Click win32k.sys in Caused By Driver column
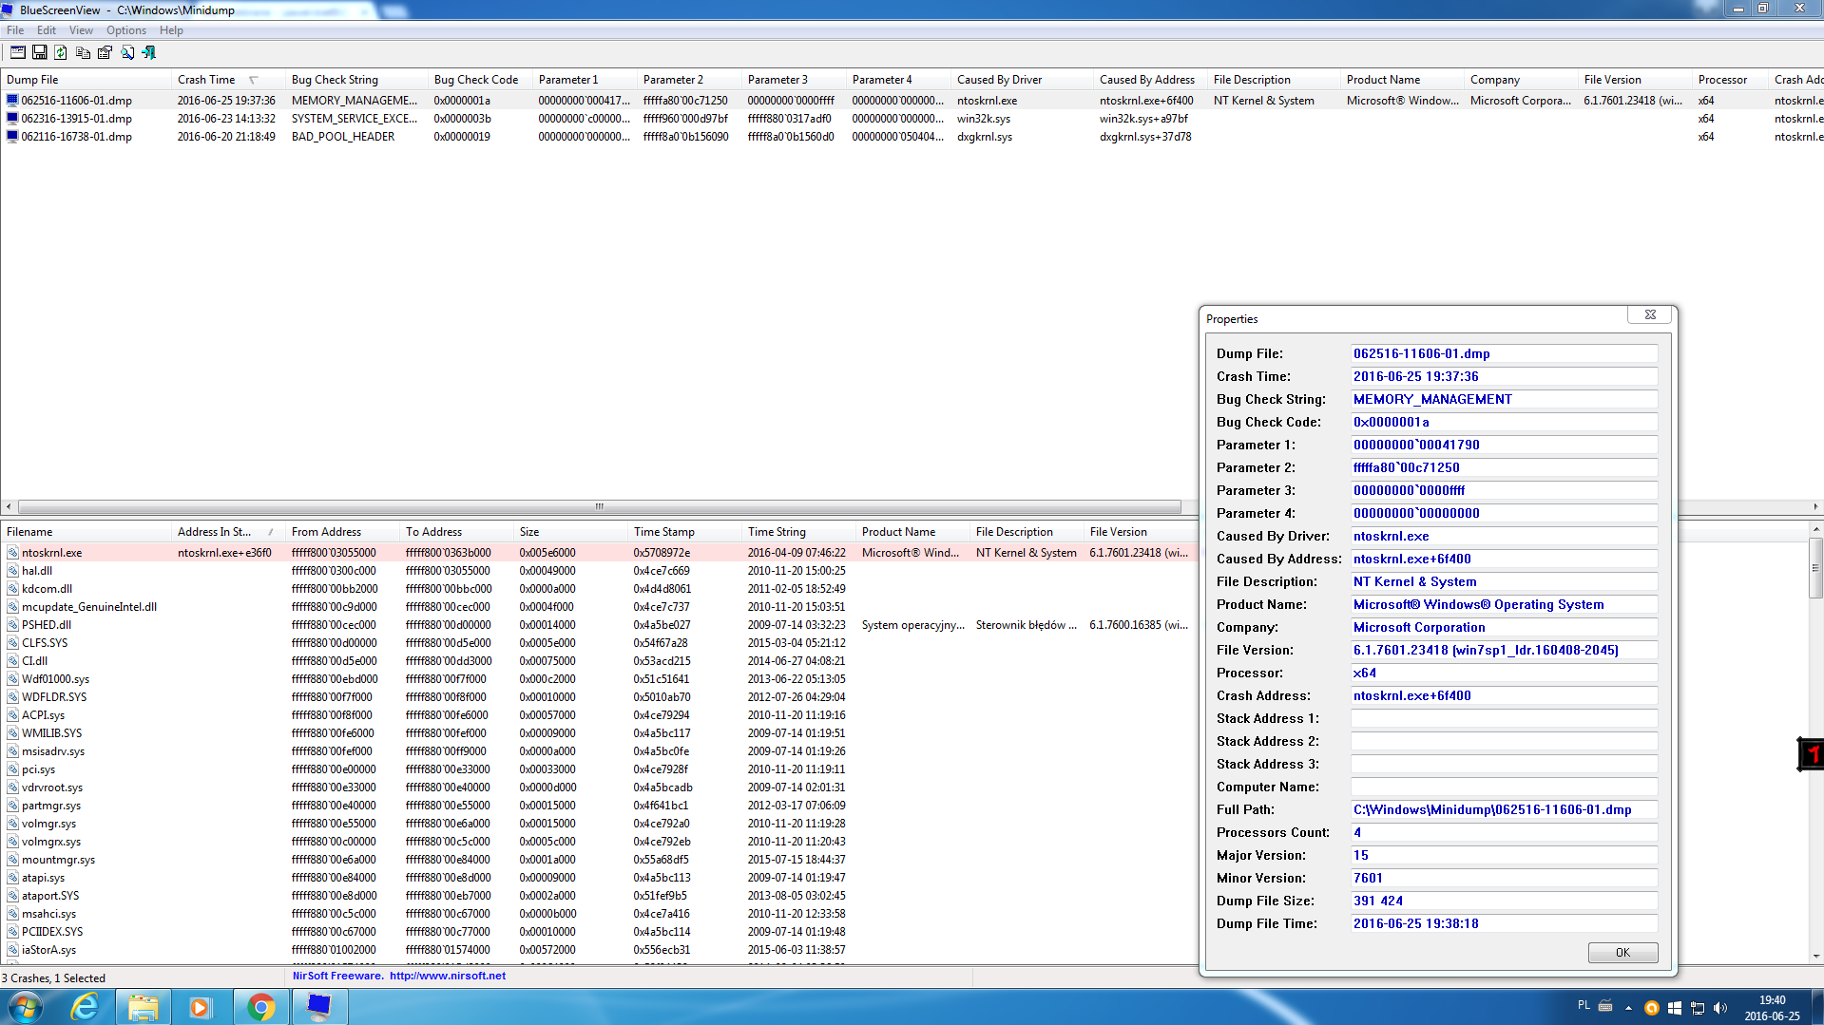Viewport: 1824px width, 1025px height. (x=984, y=119)
